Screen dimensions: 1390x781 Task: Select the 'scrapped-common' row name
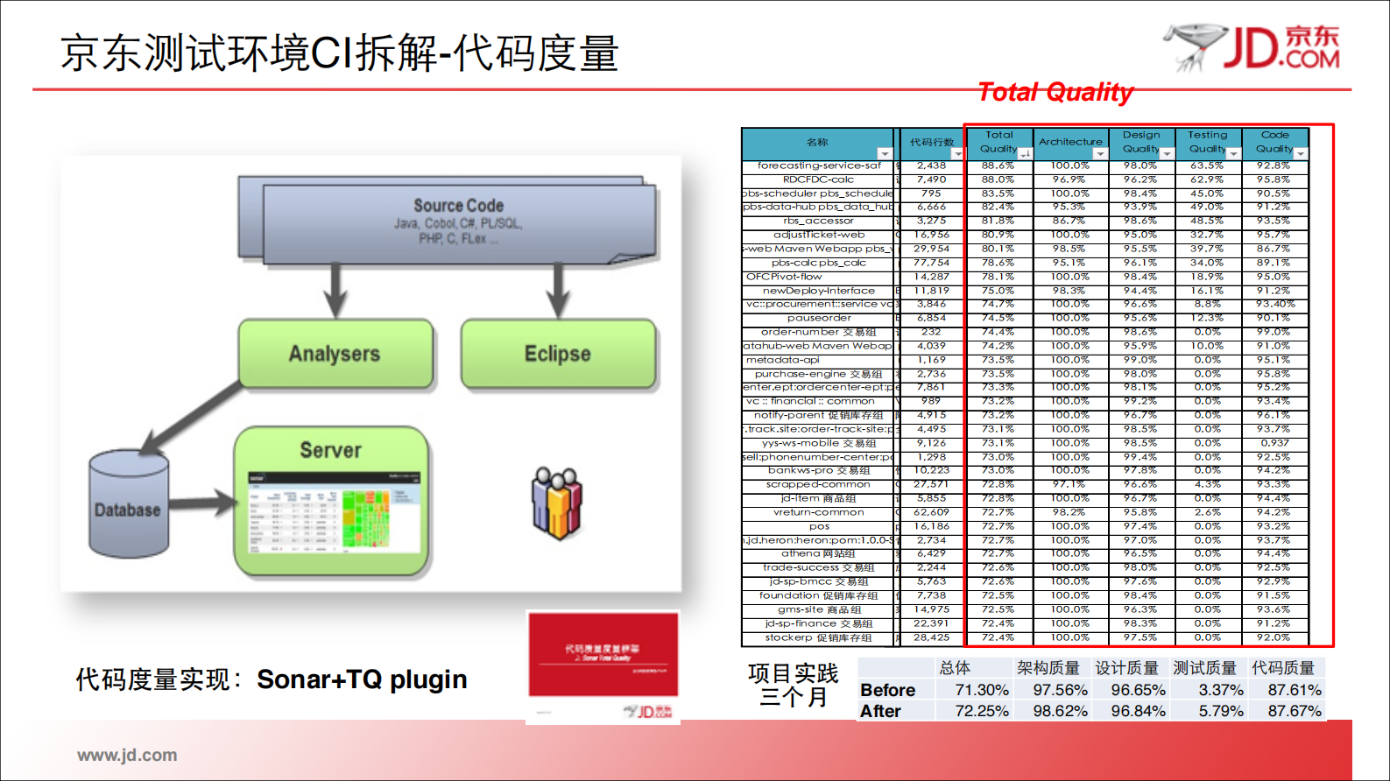(x=819, y=484)
